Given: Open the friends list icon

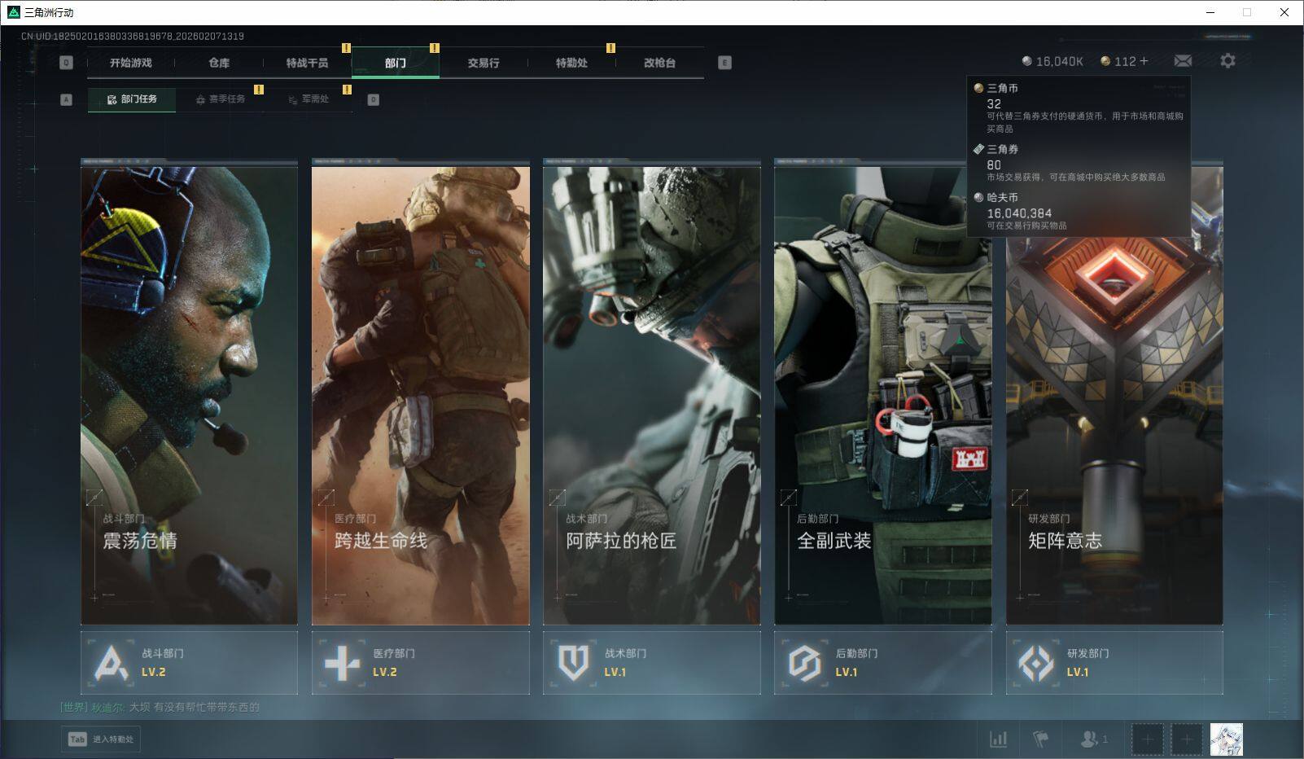Looking at the screenshot, I should pyautogui.click(x=1088, y=739).
